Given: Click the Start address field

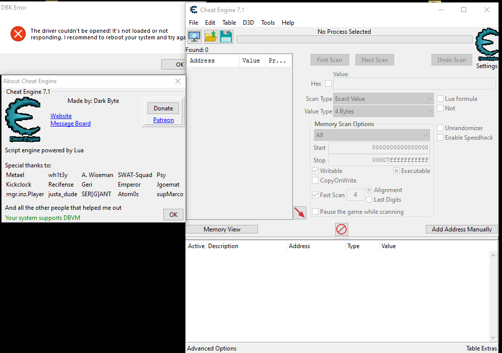Looking at the screenshot, I should [x=379, y=147].
